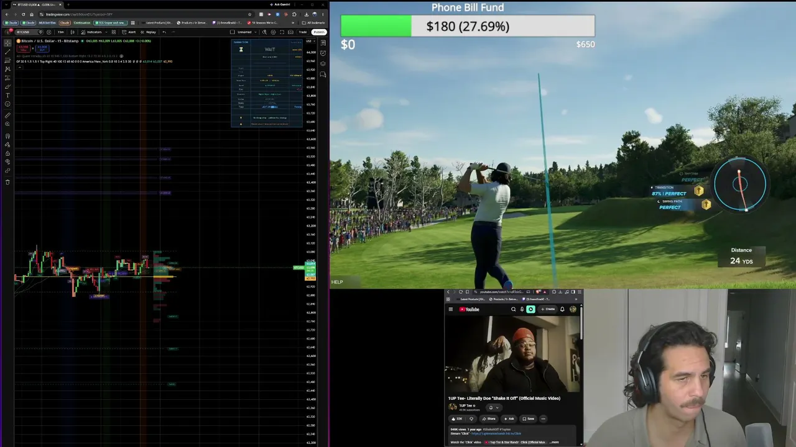Click the Trade button
This screenshot has width=796, height=447.
pyautogui.click(x=303, y=32)
